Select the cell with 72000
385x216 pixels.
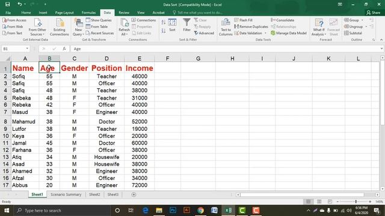pyautogui.click(x=139, y=185)
